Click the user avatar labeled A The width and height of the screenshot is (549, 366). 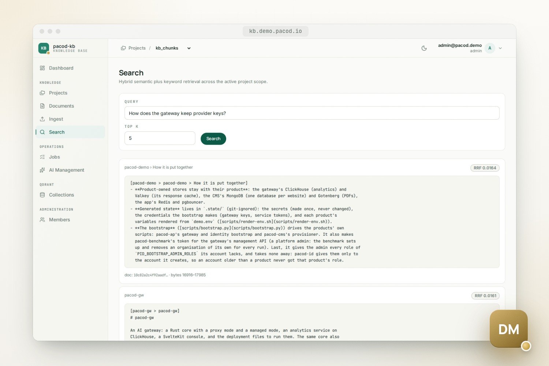pyautogui.click(x=490, y=48)
